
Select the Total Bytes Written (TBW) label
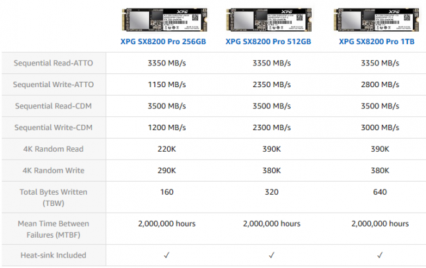coord(53,197)
